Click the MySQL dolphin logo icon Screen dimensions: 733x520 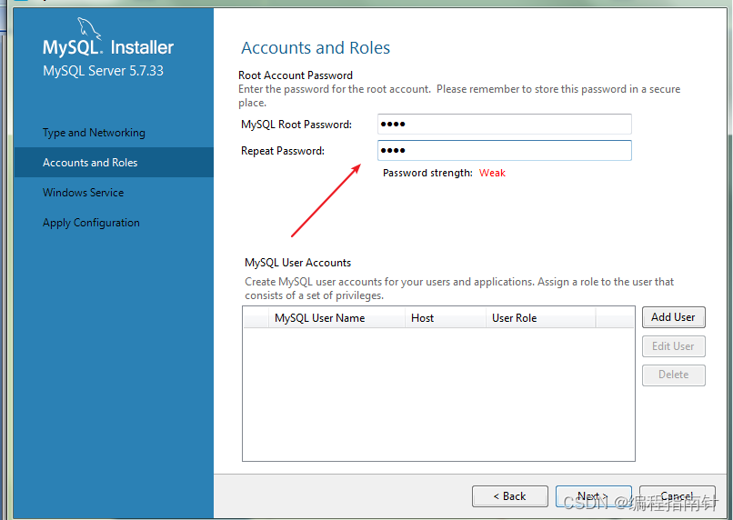(89, 28)
